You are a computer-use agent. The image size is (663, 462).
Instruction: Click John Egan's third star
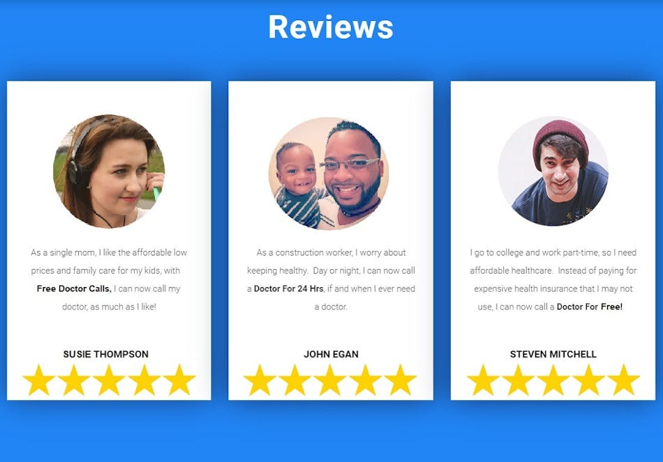click(330, 380)
